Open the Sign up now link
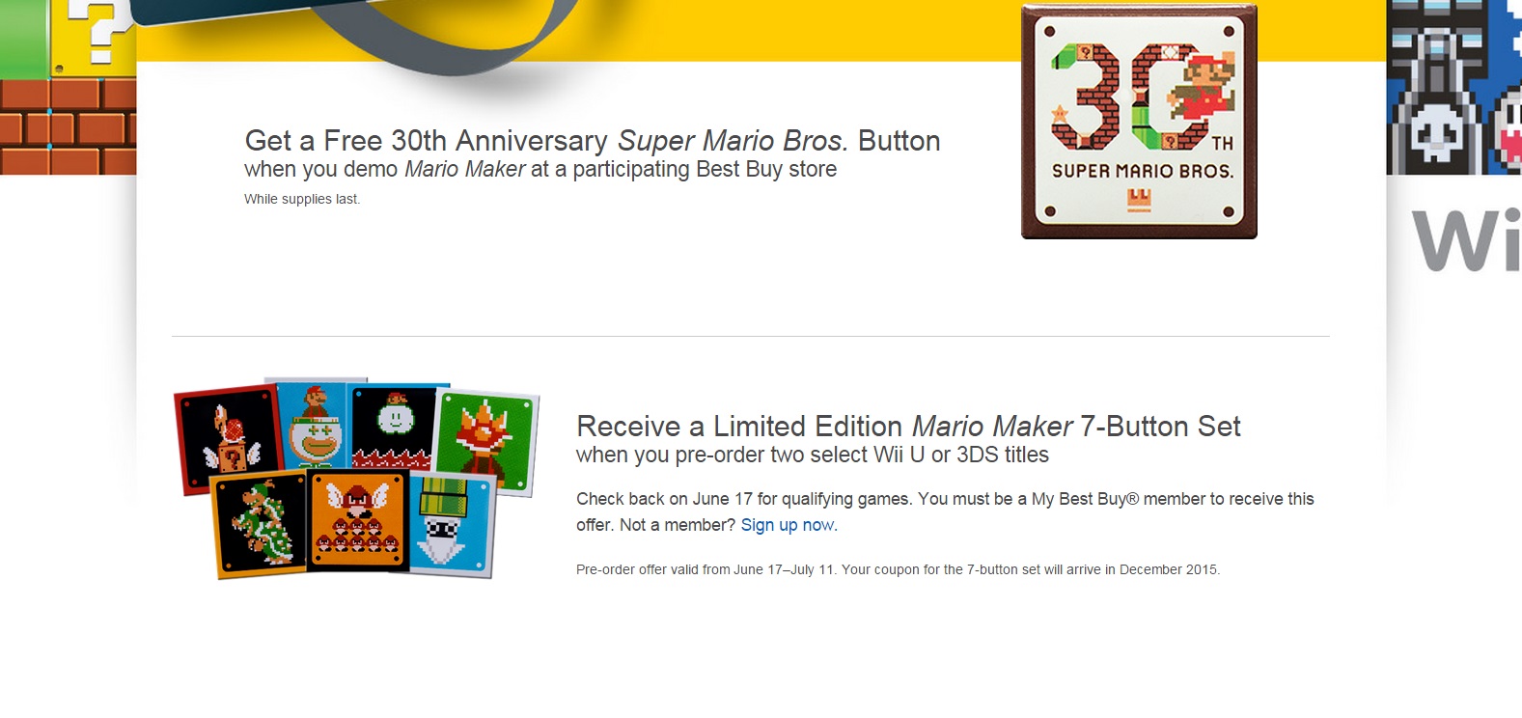1522x718 pixels. coord(788,525)
